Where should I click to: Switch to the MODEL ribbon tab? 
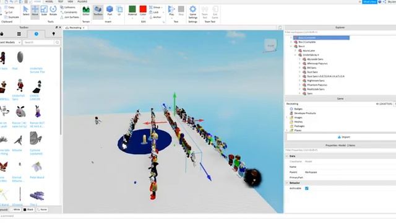pos(49,1)
